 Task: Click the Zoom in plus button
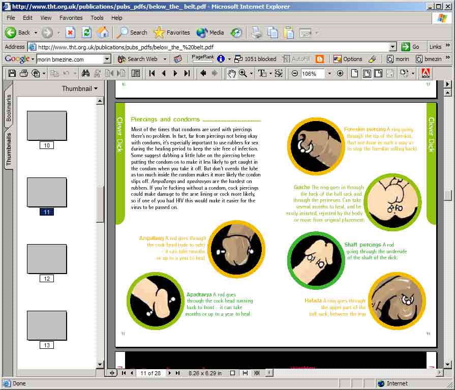click(x=340, y=73)
